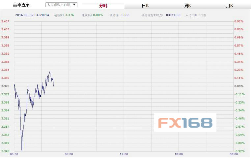Click the 0.92% top right axis label
The height and width of the screenshot is (158, 251).
point(239,21)
